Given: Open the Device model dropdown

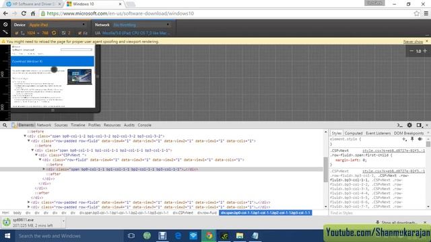Looking at the screenshot, I should [x=57, y=25].
